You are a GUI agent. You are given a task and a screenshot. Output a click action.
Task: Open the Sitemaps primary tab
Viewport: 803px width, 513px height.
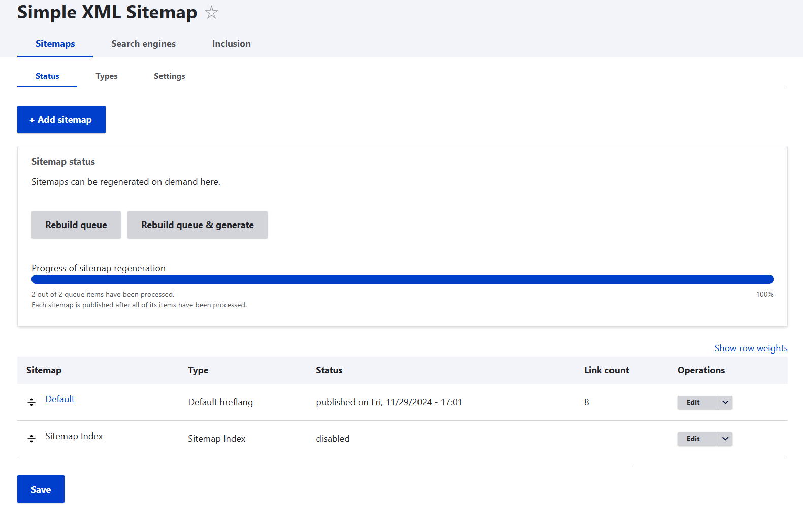click(55, 44)
